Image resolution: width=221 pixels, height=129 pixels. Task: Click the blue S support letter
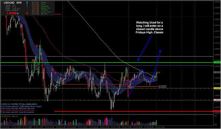point(27,3)
